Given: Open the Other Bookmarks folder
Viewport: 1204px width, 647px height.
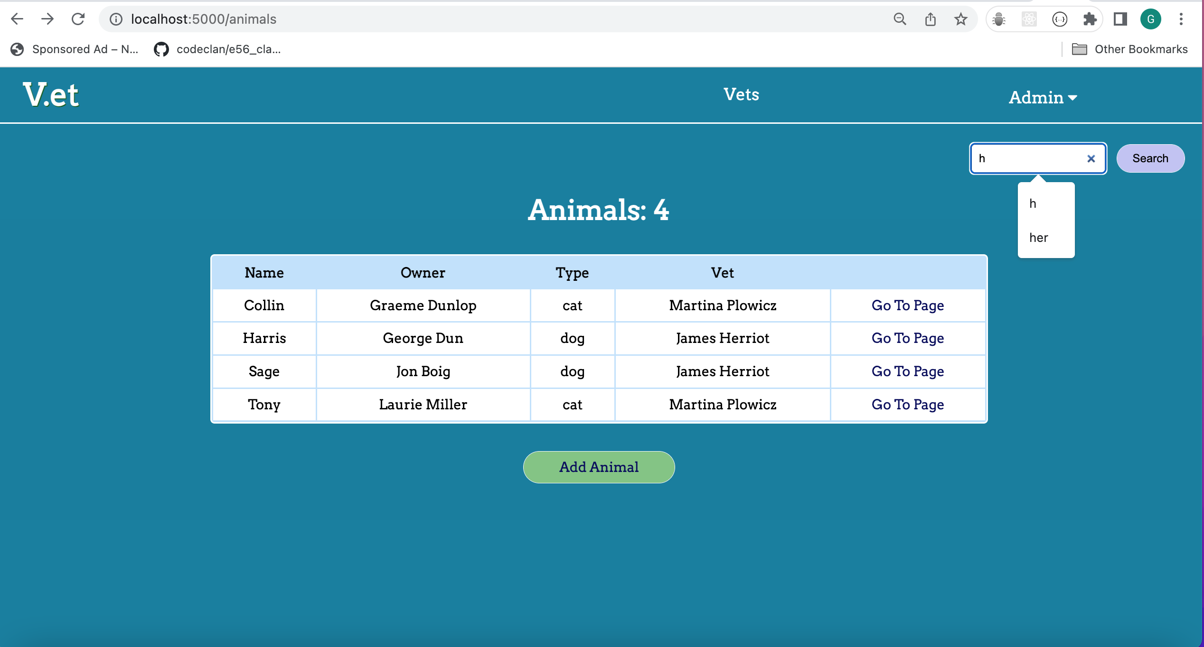Looking at the screenshot, I should pyautogui.click(x=1130, y=49).
